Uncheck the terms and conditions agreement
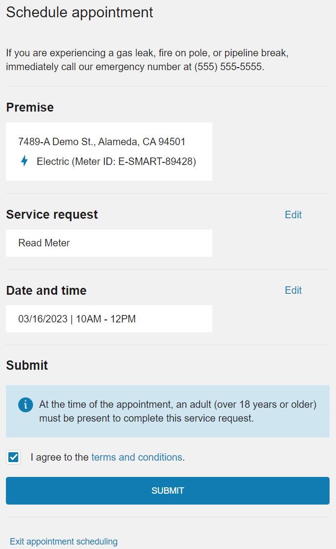 coord(13,457)
